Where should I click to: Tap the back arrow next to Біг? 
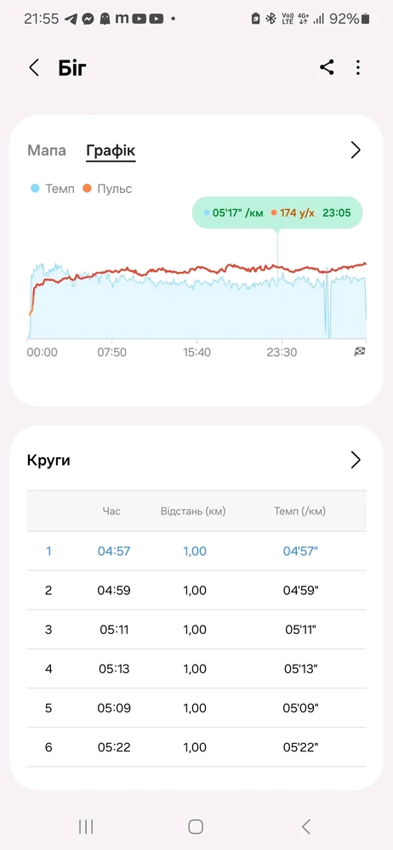34,68
